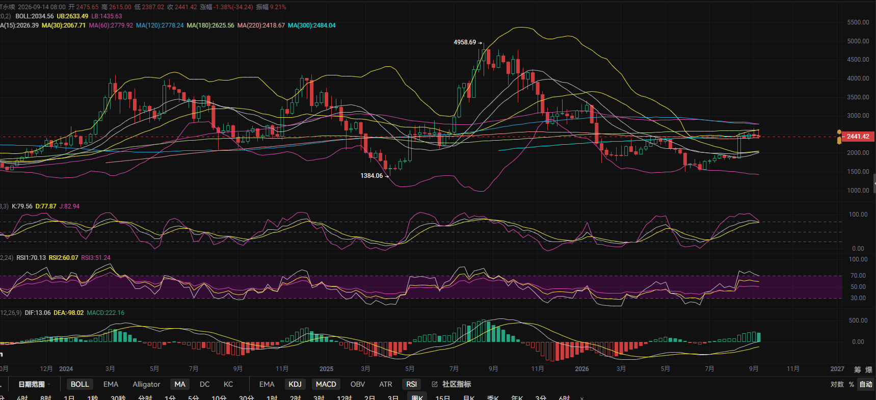Switch to the 年K yearly timeframe

point(517,397)
